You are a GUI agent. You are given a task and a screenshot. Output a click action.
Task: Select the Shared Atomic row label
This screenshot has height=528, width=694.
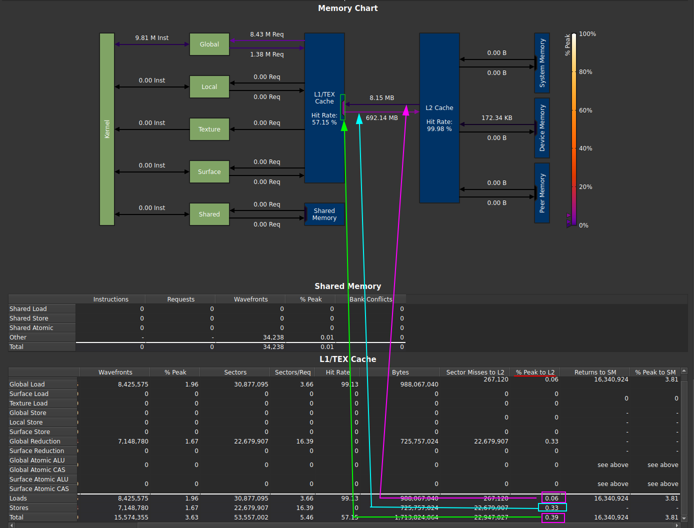click(x=31, y=328)
